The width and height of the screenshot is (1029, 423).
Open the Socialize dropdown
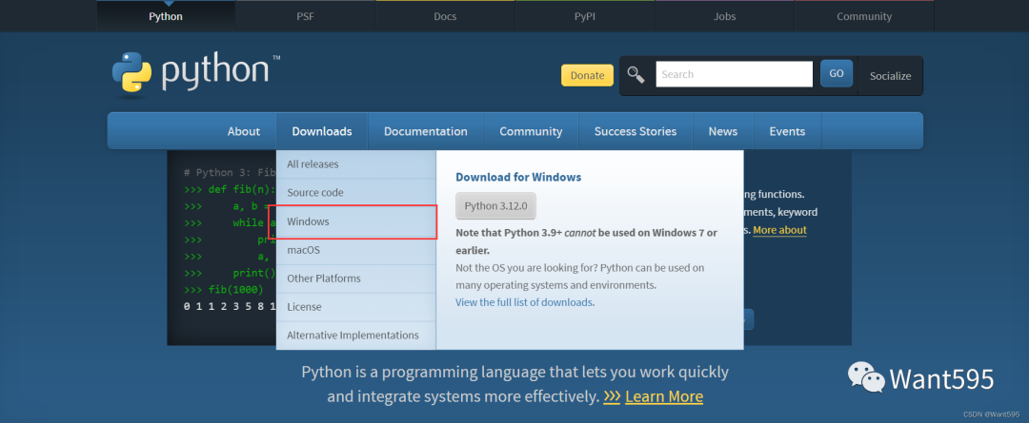point(890,76)
